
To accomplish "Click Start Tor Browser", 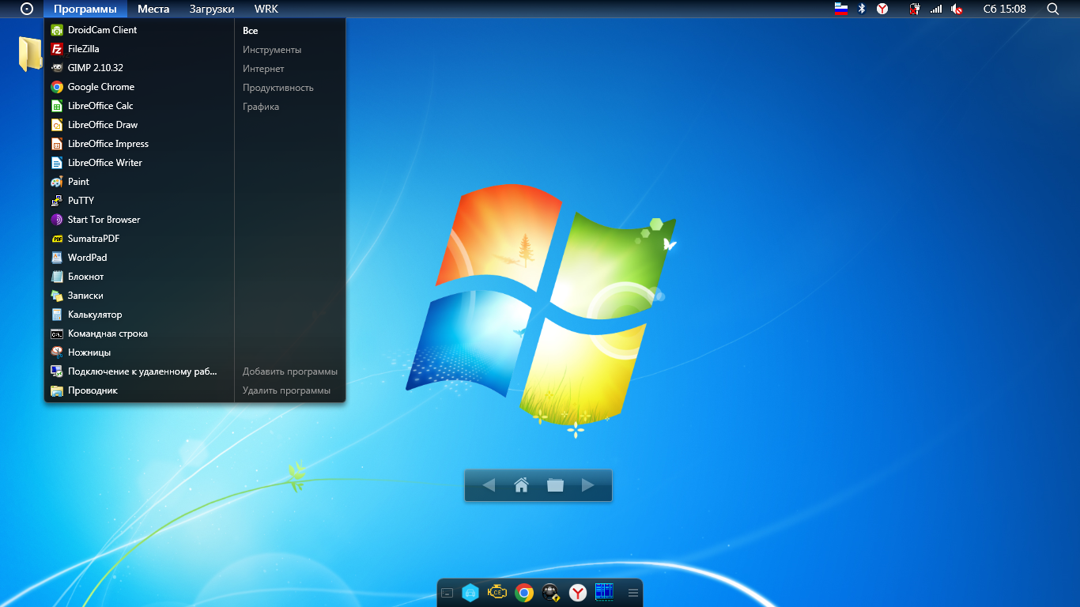I will click(x=139, y=220).
